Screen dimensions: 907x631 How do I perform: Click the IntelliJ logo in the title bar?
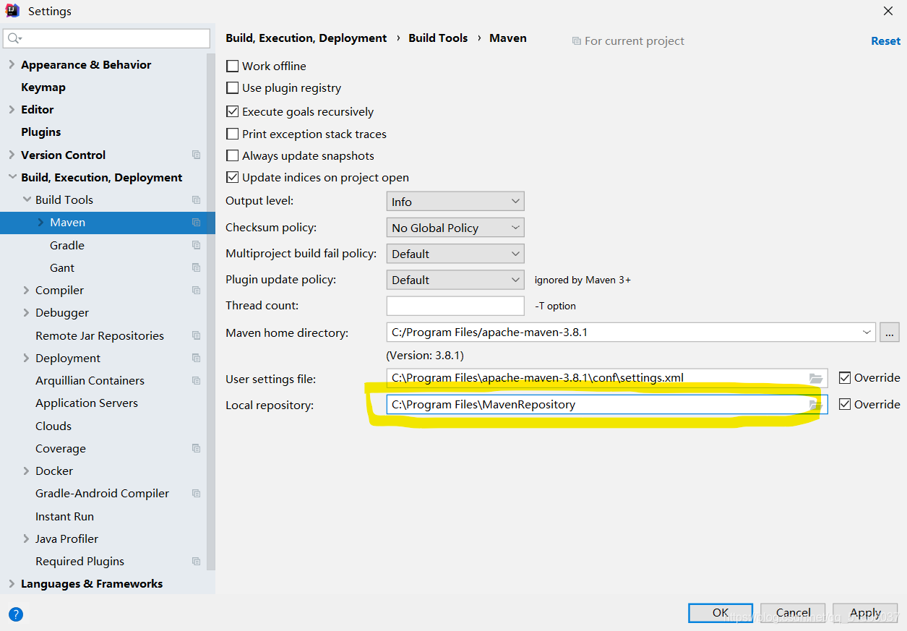(x=14, y=11)
